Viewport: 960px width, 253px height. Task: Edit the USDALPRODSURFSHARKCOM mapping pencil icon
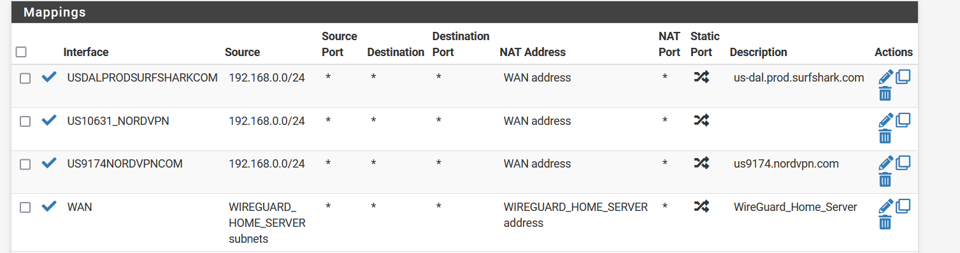pyautogui.click(x=885, y=77)
